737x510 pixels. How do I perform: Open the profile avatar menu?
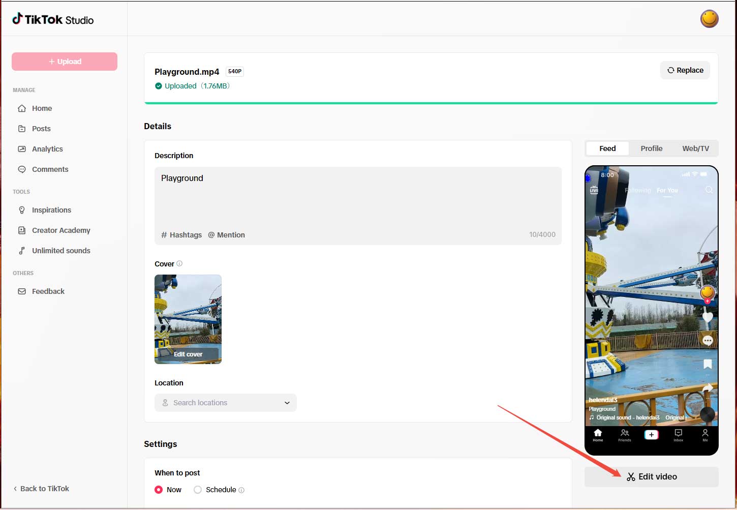pyautogui.click(x=709, y=18)
